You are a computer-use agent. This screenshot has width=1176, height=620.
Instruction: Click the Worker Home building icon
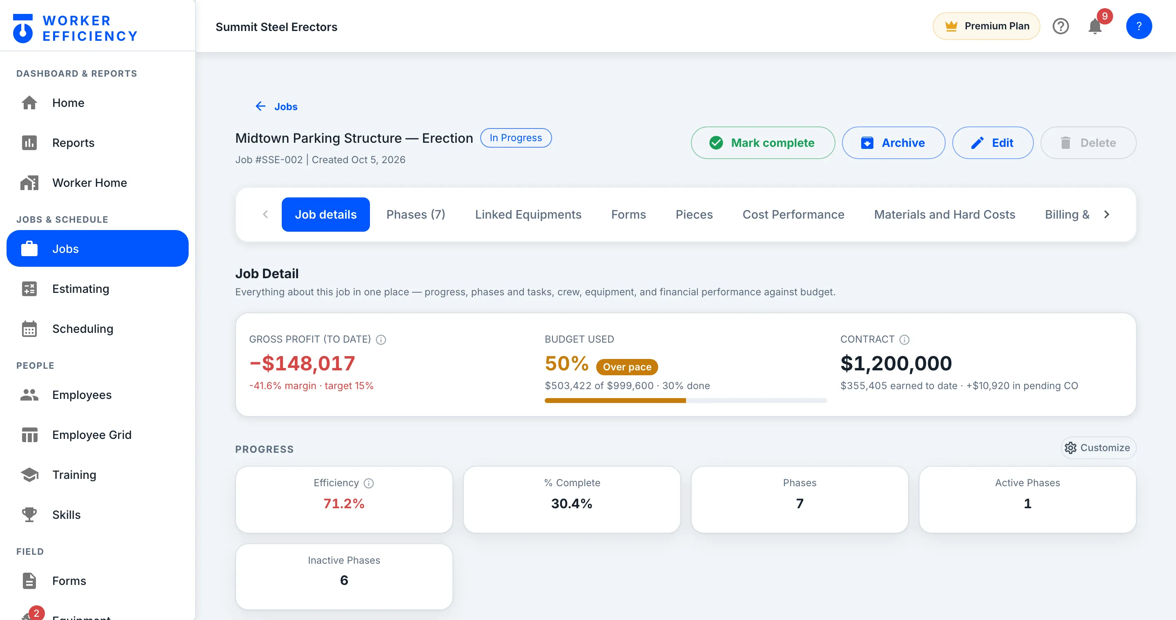[29, 183]
